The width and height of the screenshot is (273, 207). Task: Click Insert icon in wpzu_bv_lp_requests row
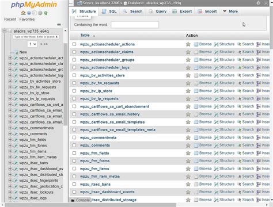point(259,99)
